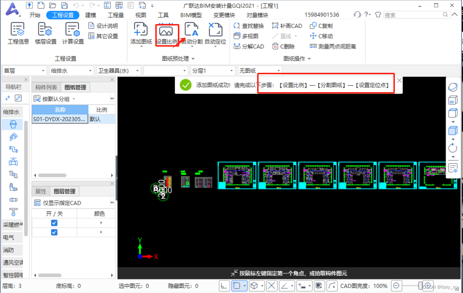Expand the first layer color arrow
This screenshot has width=463, height=293.
coord(101,223)
